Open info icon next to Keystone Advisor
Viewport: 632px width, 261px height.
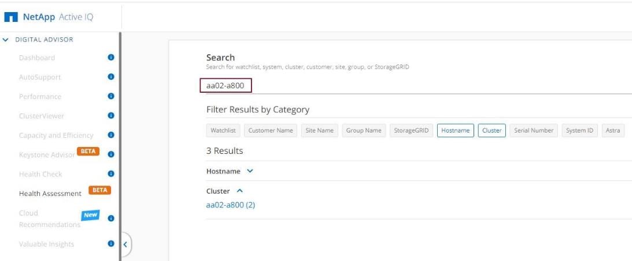point(111,154)
